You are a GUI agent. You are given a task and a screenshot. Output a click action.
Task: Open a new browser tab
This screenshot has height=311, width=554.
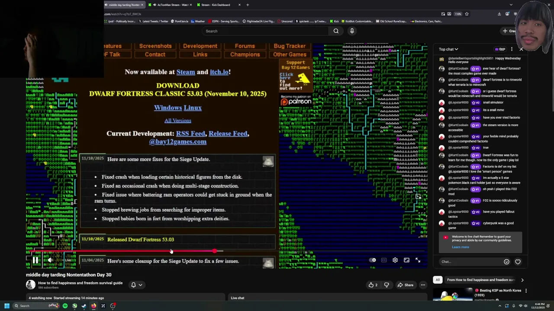[x=248, y=5]
